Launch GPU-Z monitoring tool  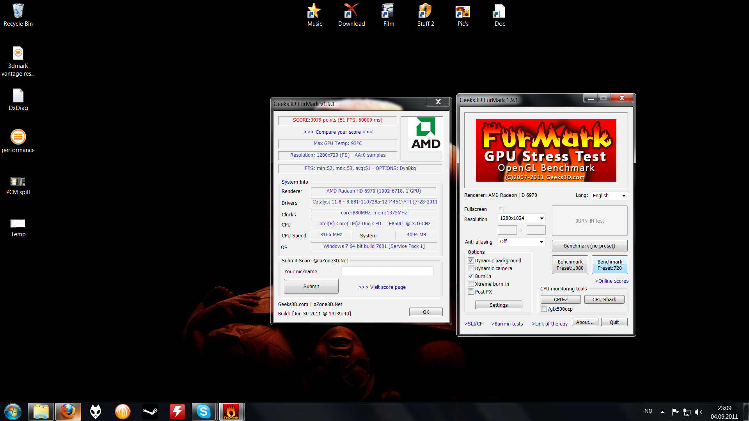(561, 299)
